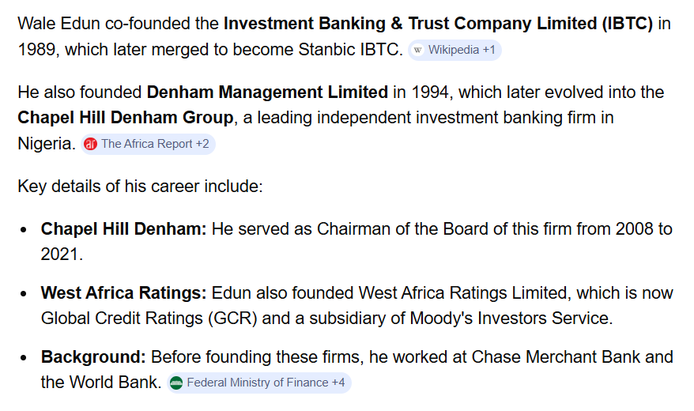Click the 'Background:' bullet heading

click(x=93, y=357)
